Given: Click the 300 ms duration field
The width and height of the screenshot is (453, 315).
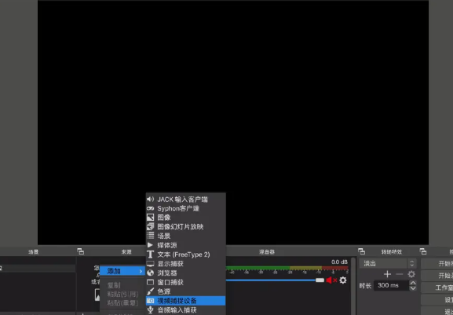Looking at the screenshot, I should click(392, 285).
